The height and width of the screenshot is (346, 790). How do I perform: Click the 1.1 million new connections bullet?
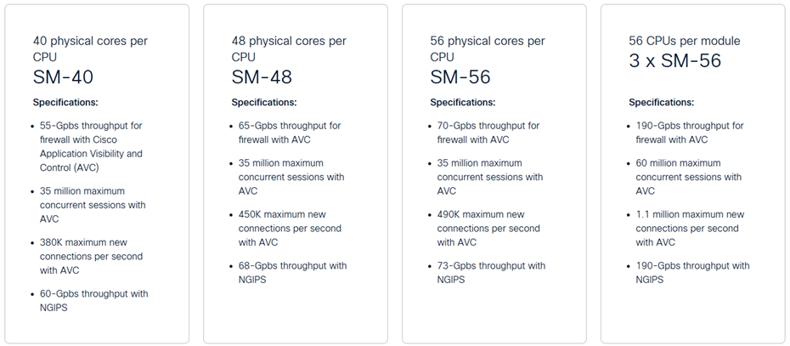(x=689, y=228)
